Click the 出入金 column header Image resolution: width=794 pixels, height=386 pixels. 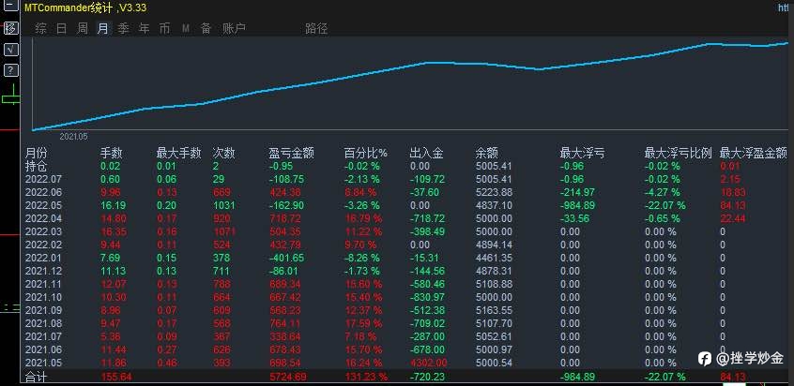click(x=426, y=153)
